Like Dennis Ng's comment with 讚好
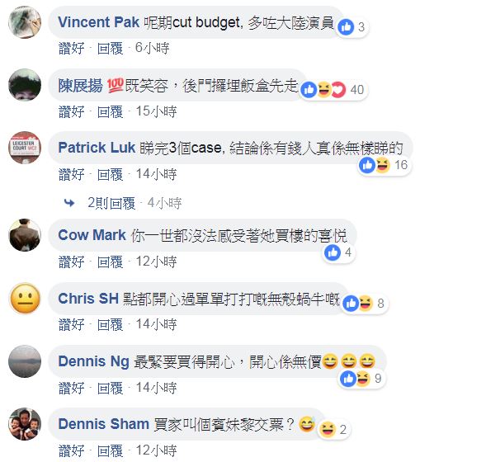 point(71,388)
